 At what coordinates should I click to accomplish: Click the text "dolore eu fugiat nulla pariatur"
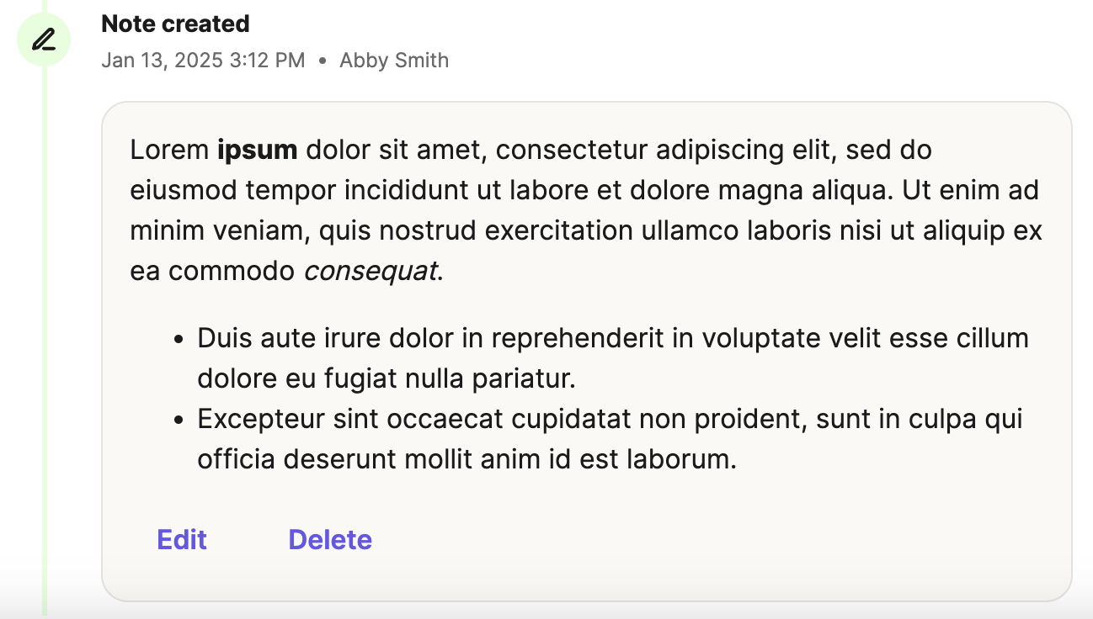[386, 379]
